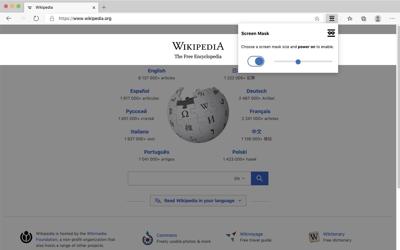This screenshot has height=250, width=400.
Task: Click the browser forward arrow
Action: 22,18
